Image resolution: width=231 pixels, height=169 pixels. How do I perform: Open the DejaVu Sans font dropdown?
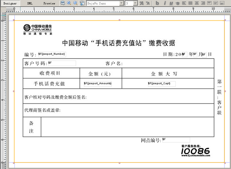tap(122, 3)
